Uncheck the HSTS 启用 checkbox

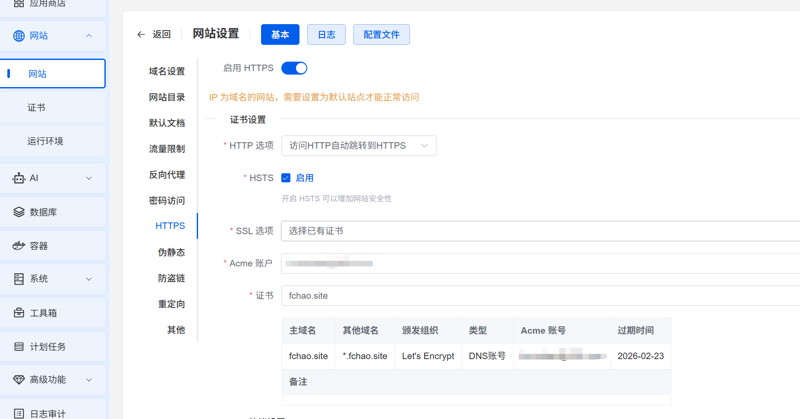click(x=286, y=178)
